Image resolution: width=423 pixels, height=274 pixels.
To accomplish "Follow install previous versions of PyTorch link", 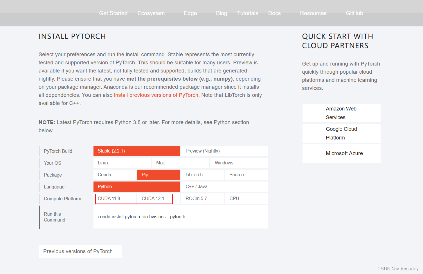I will (156, 95).
